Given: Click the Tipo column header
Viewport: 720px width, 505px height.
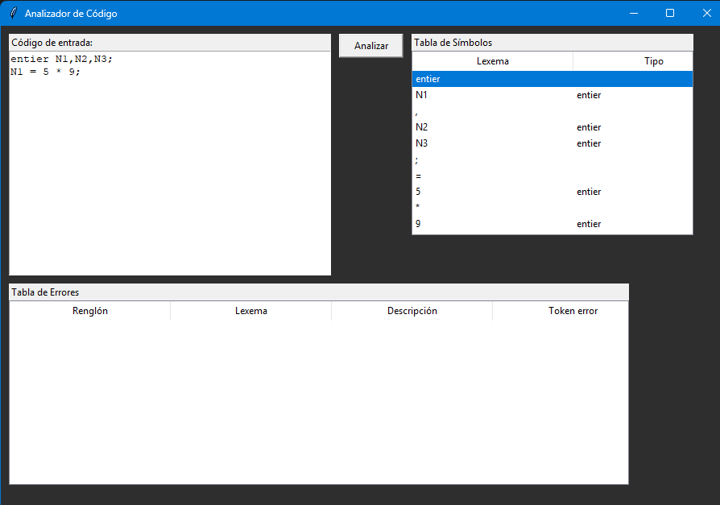Looking at the screenshot, I should point(653,61).
